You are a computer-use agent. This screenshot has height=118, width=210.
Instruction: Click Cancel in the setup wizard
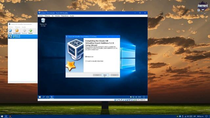click(x=115, y=75)
